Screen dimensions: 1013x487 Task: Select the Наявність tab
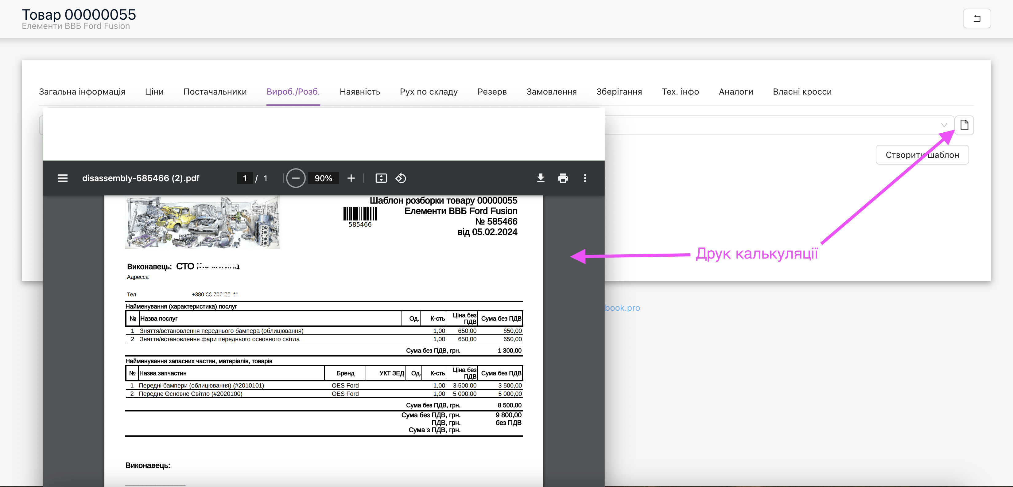[x=359, y=92]
